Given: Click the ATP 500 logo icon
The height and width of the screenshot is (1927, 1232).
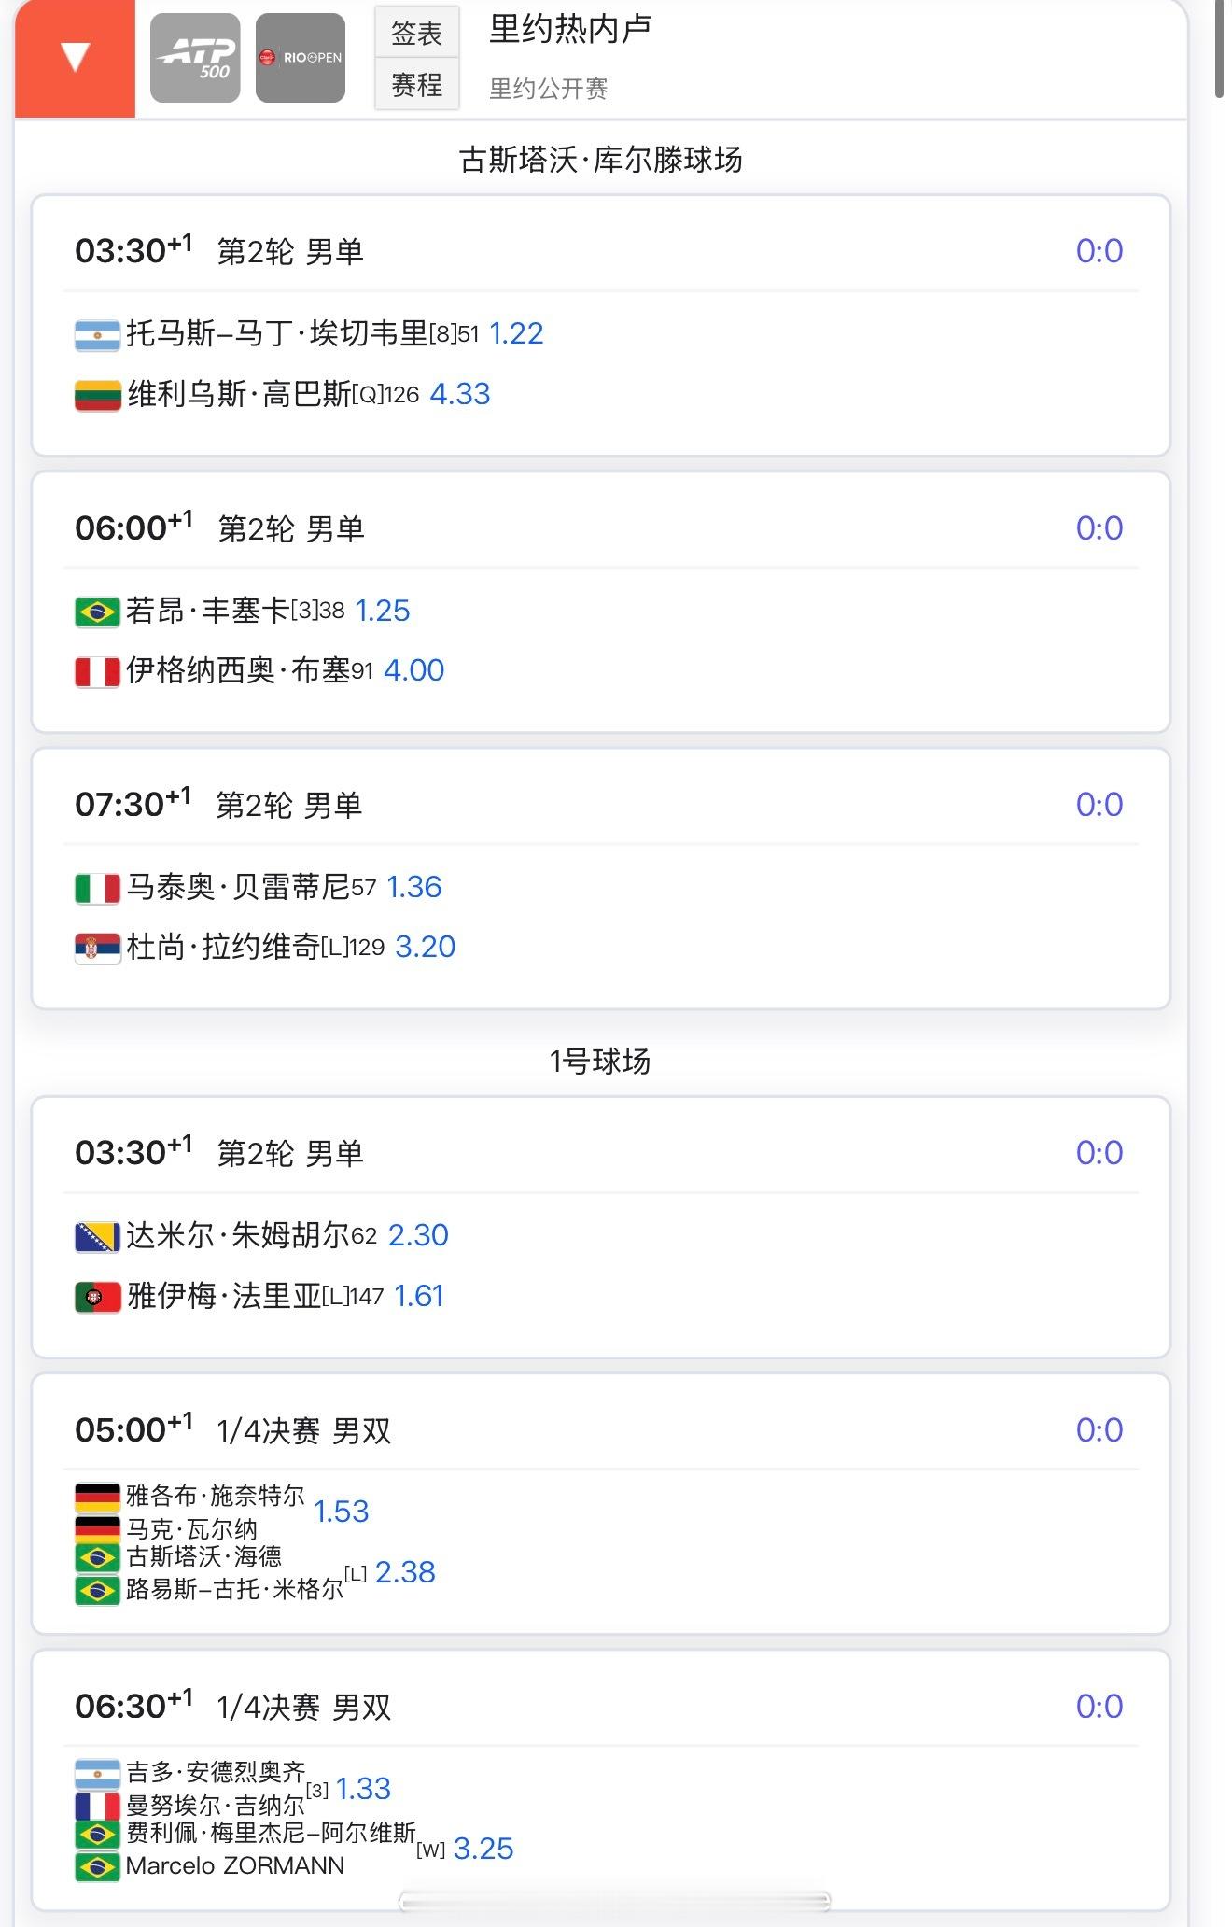Looking at the screenshot, I should click(195, 58).
